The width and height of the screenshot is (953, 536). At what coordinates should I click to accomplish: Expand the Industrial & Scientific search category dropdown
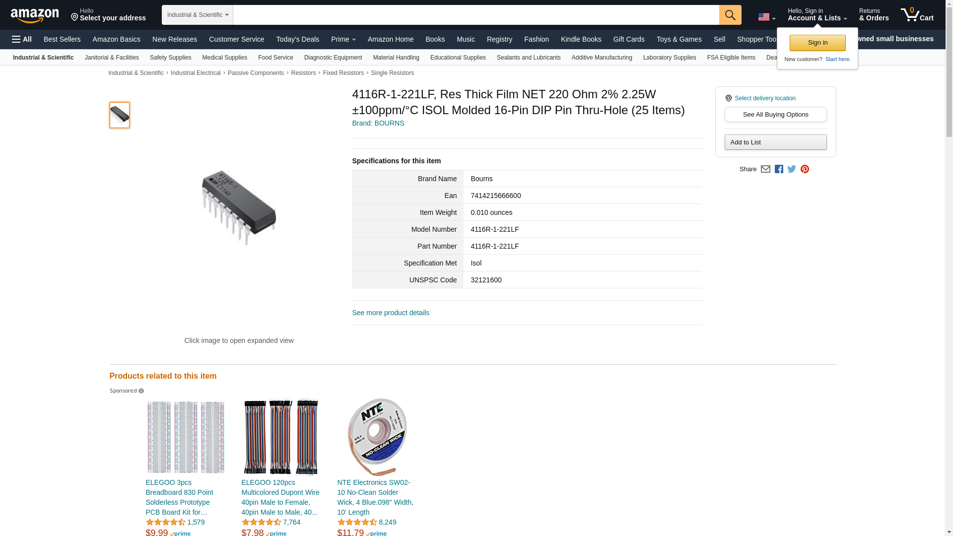click(x=198, y=15)
